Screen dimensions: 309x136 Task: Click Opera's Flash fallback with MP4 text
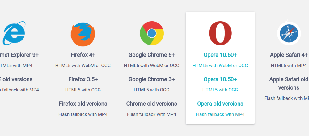pos(220,114)
